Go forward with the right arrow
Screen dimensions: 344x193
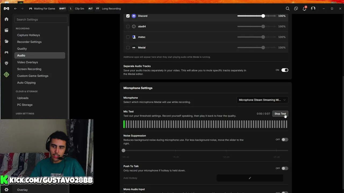click(22, 9)
